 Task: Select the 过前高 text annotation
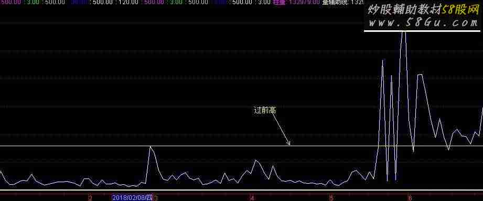pyautogui.click(x=264, y=110)
